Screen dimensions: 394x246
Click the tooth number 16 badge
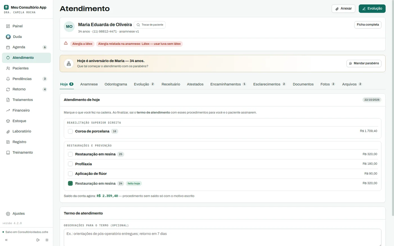tap(115, 131)
